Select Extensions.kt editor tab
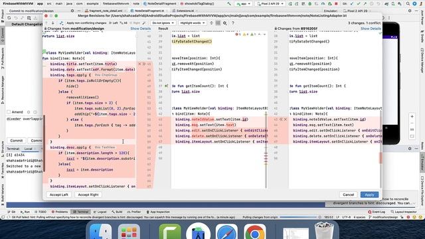Image resolution: width=425 pixels, height=239 pixels. [x=183, y=11]
